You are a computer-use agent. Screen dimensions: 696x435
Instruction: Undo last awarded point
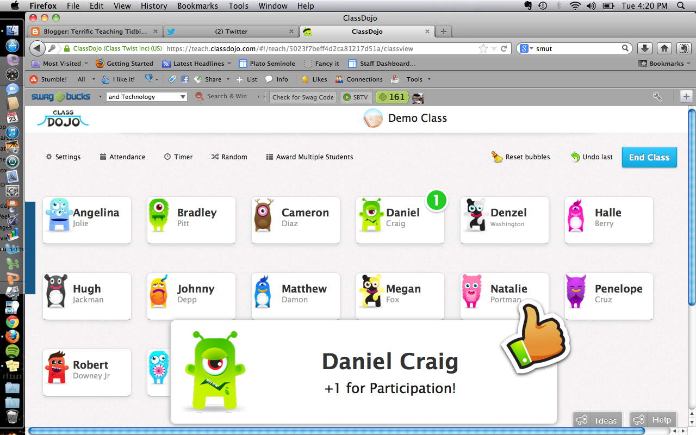pos(591,157)
